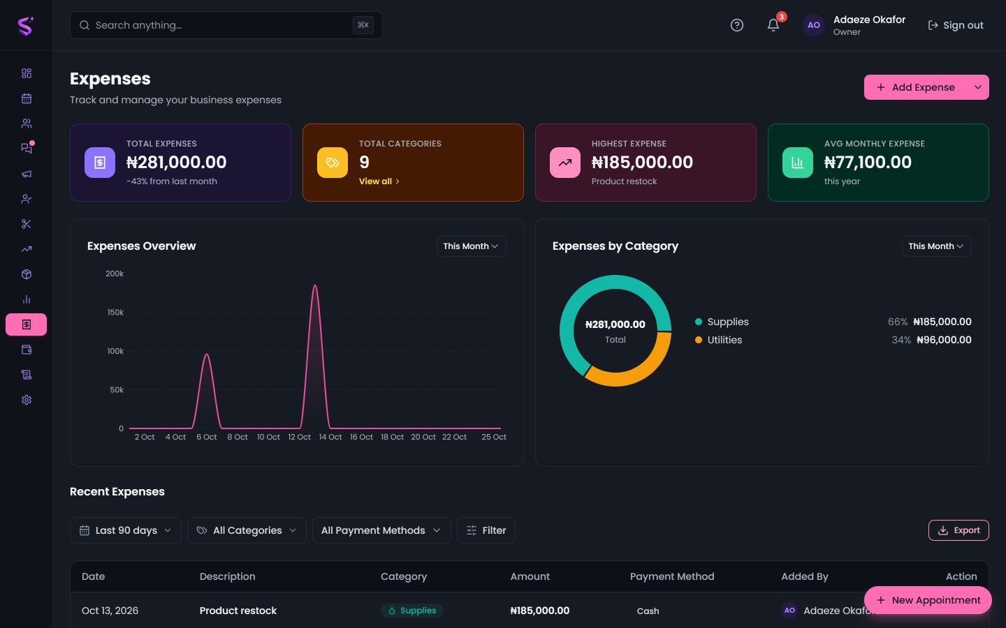Viewport: 1006px width, 628px height.
Task: Click the Amount column header
Action: pyautogui.click(x=530, y=576)
